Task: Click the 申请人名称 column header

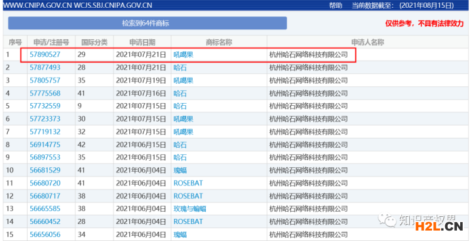Action: pyautogui.click(x=368, y=42)
